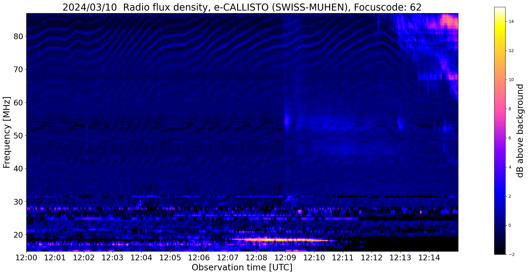Click the 12:07 time tick label

tap(228, 258)
